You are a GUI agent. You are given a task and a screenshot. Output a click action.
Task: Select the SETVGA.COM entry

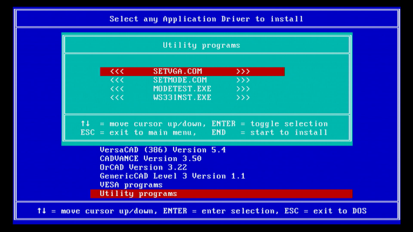192,72
